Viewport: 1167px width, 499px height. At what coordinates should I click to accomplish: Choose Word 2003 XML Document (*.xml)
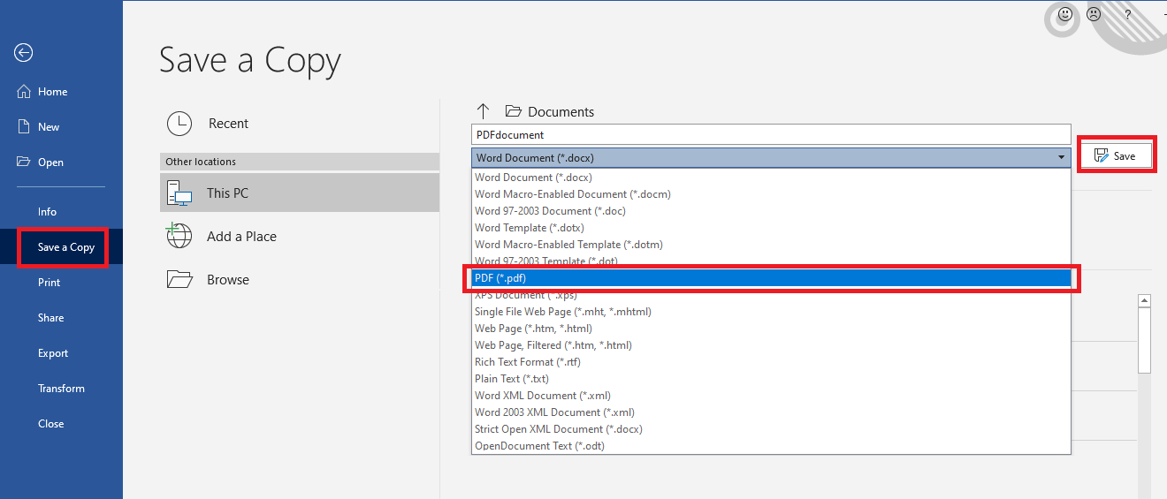tap(771, 412)
